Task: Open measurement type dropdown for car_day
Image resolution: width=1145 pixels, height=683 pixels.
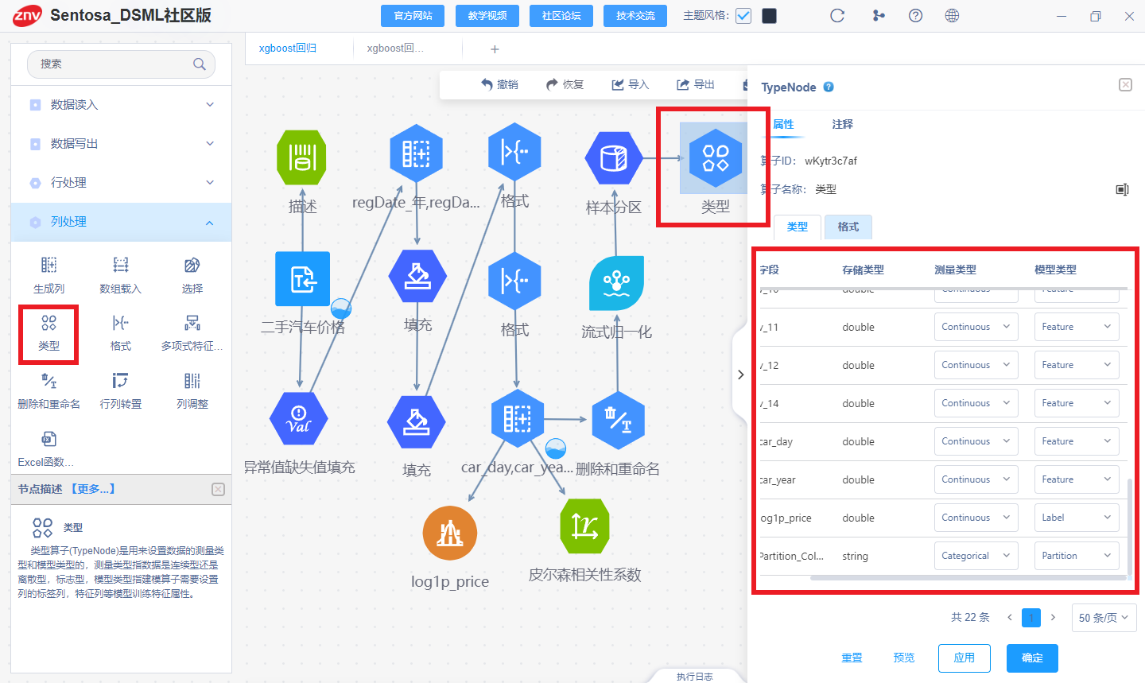Action: tap(976, 441)
